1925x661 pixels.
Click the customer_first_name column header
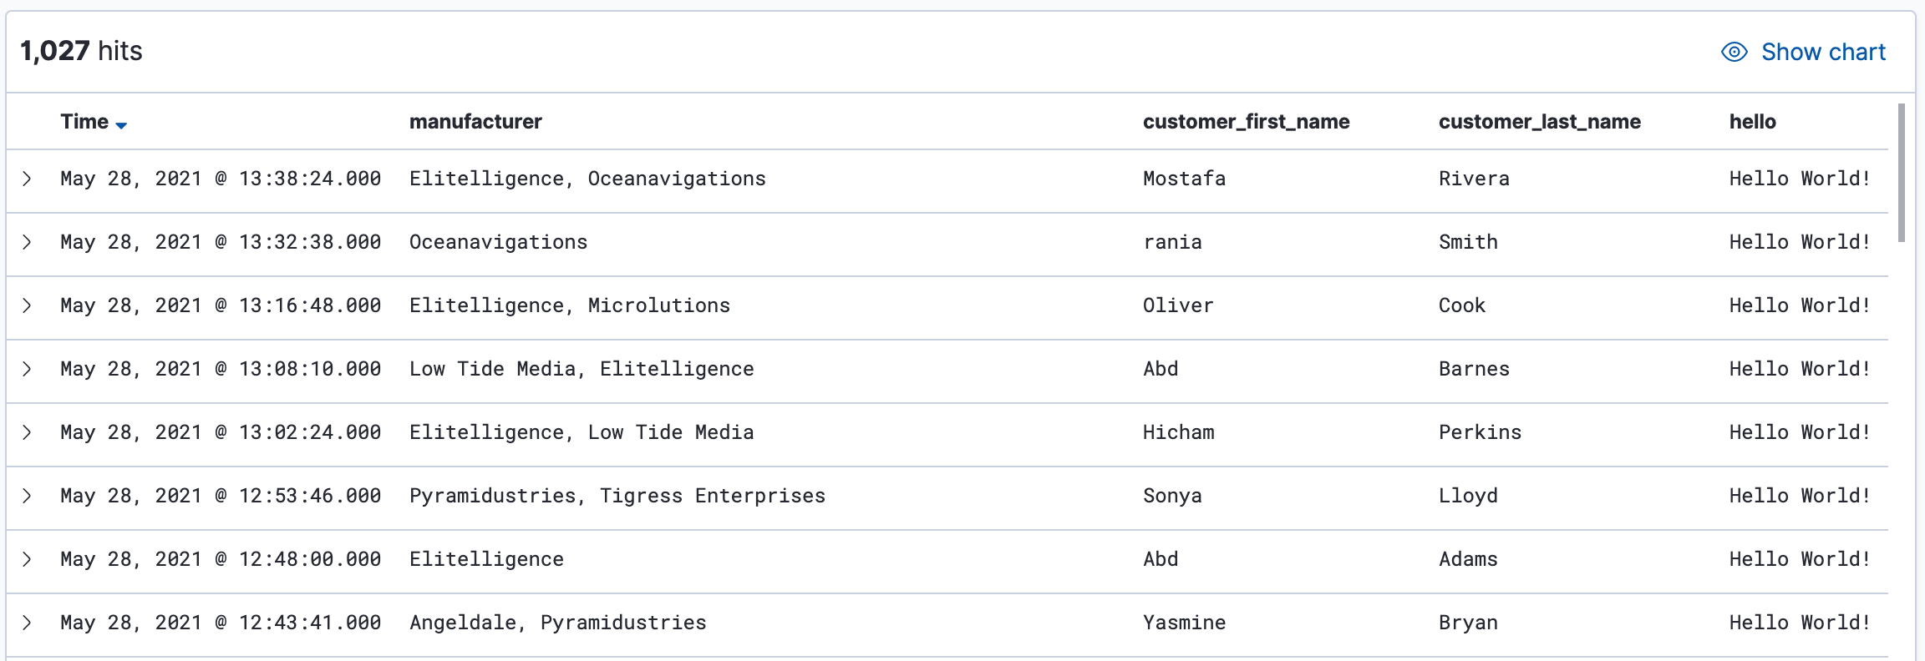pyautogui.click(x=1246, y=122)
